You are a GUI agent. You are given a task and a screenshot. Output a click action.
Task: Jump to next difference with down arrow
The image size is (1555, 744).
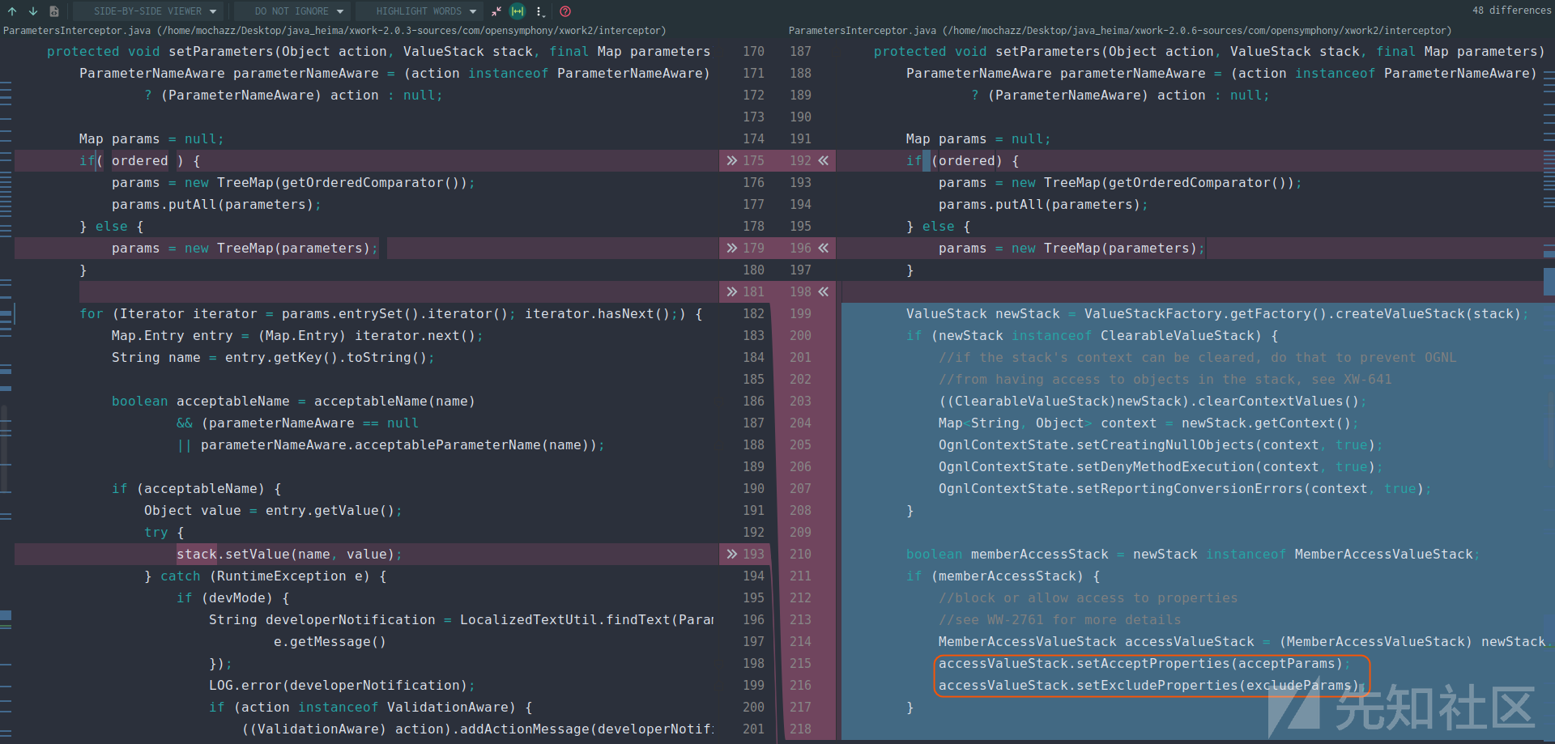[32, 11]
